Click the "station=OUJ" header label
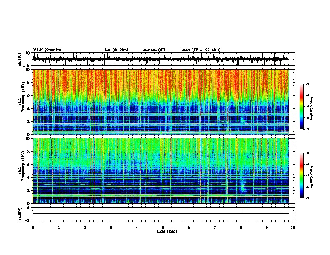 point(154,50)
